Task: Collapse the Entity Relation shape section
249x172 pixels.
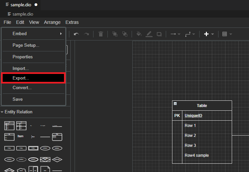Action: tap(18, 112)
